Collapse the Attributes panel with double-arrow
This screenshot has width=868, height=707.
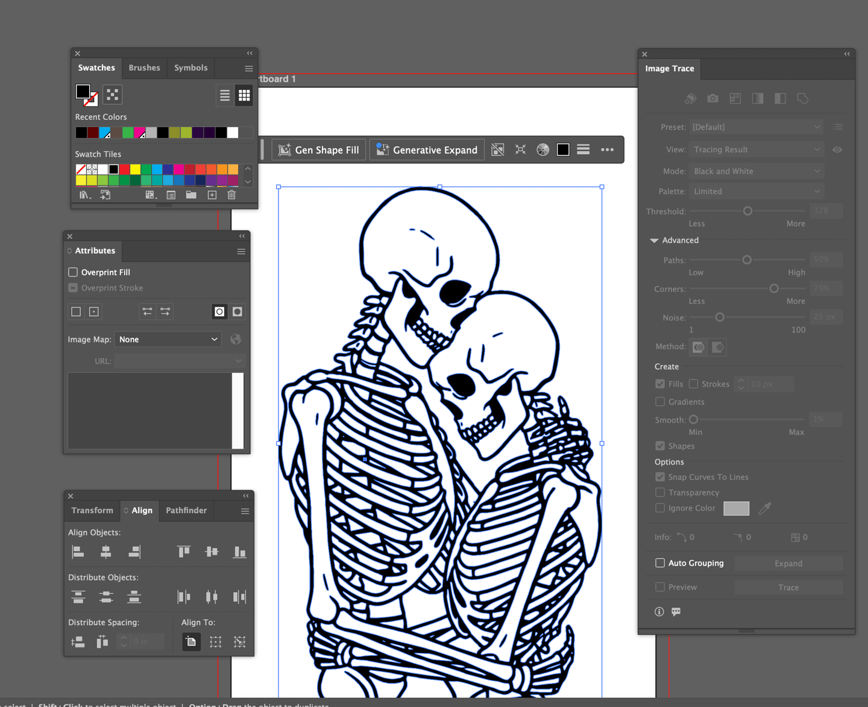click(x=242, y=236)
